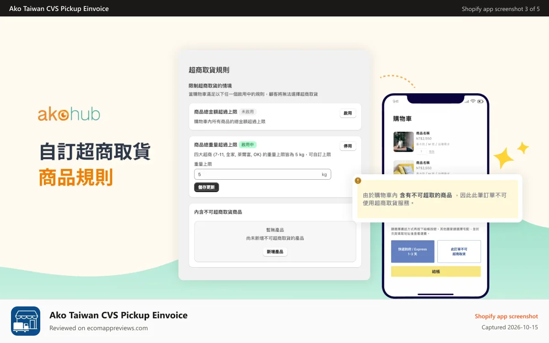
Task: Click Reviewed on ecomappreviews.com text
Action: tap(99, 328)
